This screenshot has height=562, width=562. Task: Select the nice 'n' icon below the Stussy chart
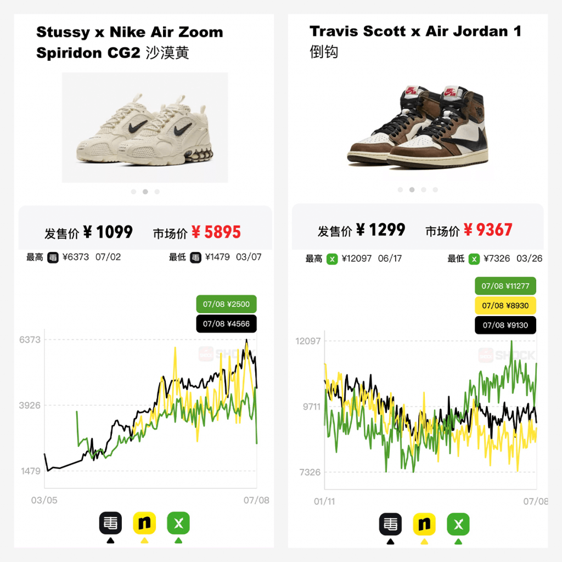[144, 524]
